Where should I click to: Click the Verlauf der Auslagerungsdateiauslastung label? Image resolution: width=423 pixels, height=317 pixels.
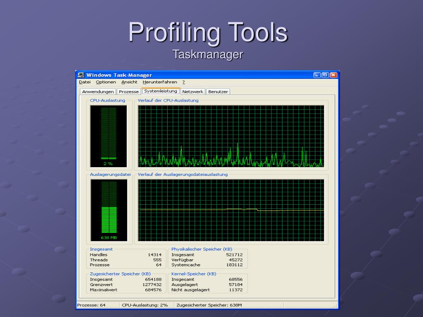click(x=183, y=175)
